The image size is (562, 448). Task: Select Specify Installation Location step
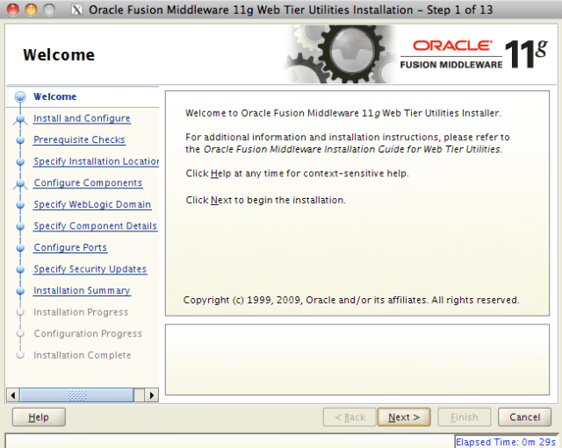[96, 161]
